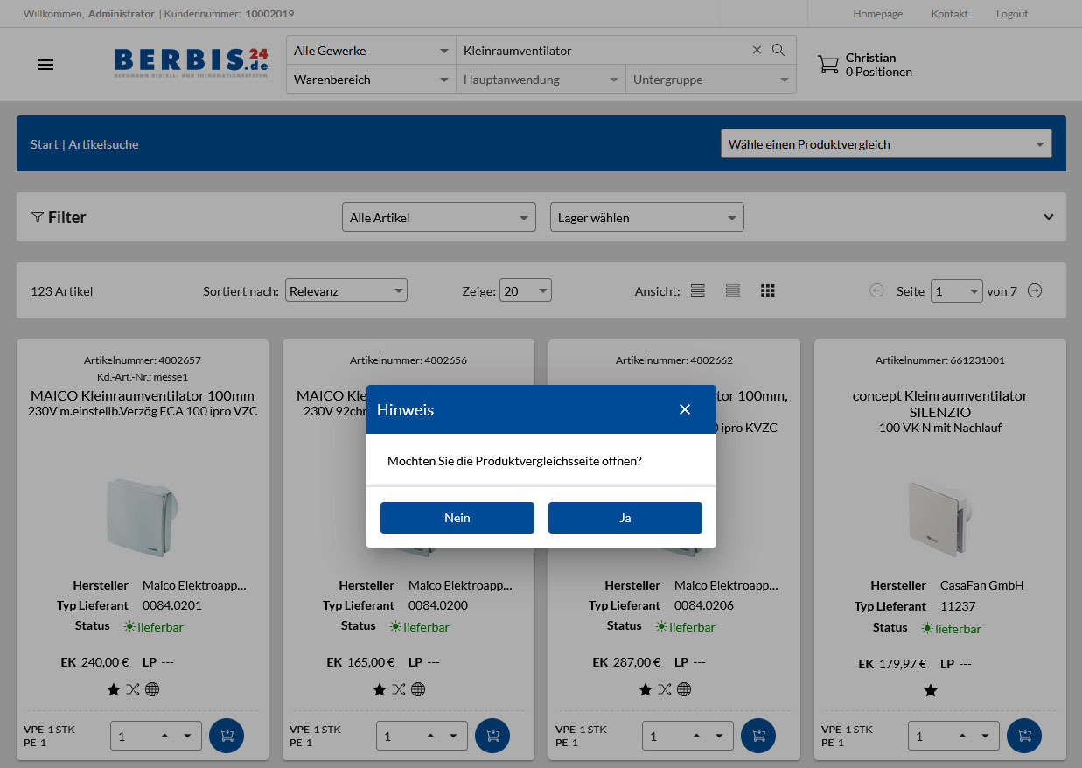
Task: Click compare arrows icon for article 4802657
Action: click(x=132, y=689)
